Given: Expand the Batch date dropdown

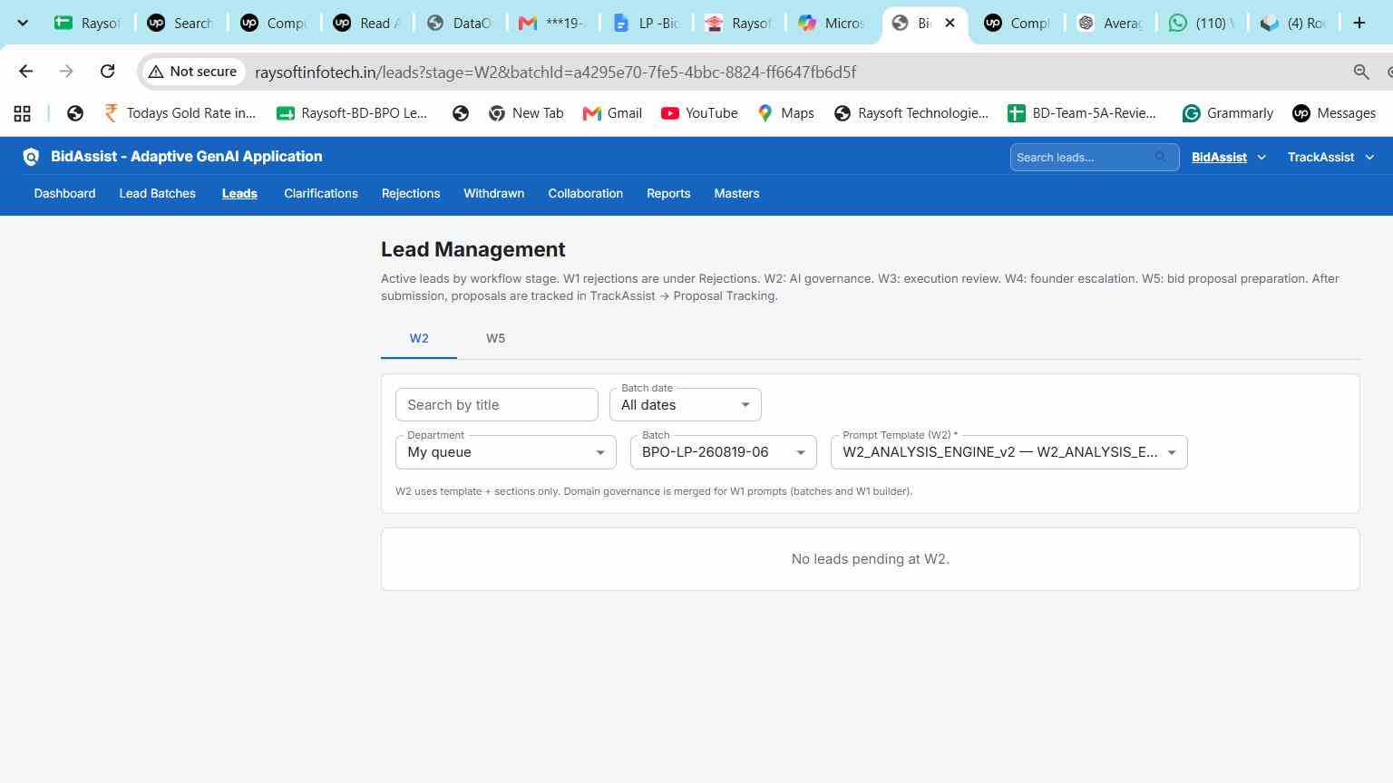Looking at the screenshot, I should point(686,404).
